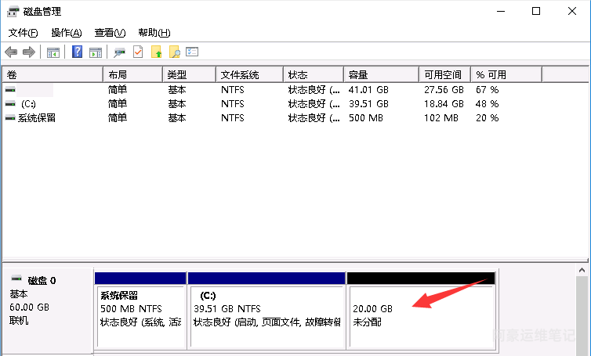Select the (C:) volume row in the list
The height and width of the screenshot is (356, 591).
tap(28, 104)
